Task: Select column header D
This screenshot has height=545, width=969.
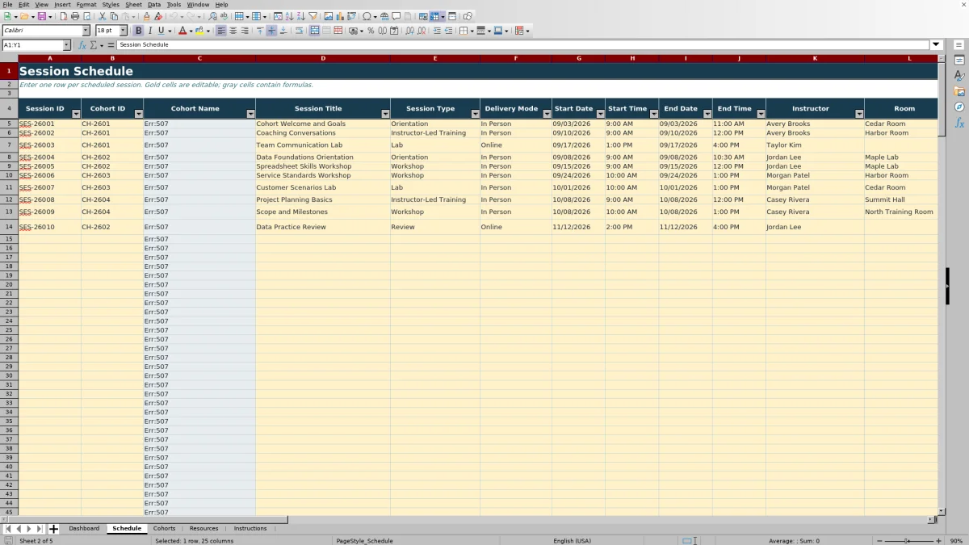Action: [x=323, y=58]
